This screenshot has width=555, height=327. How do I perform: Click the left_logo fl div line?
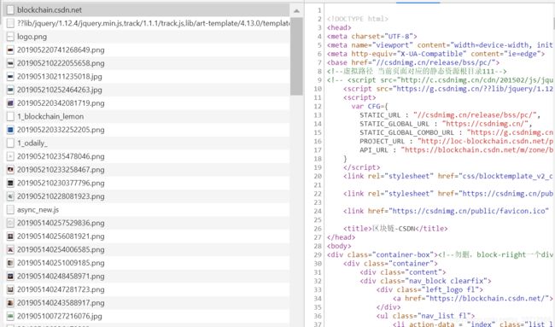click(429, 289)
